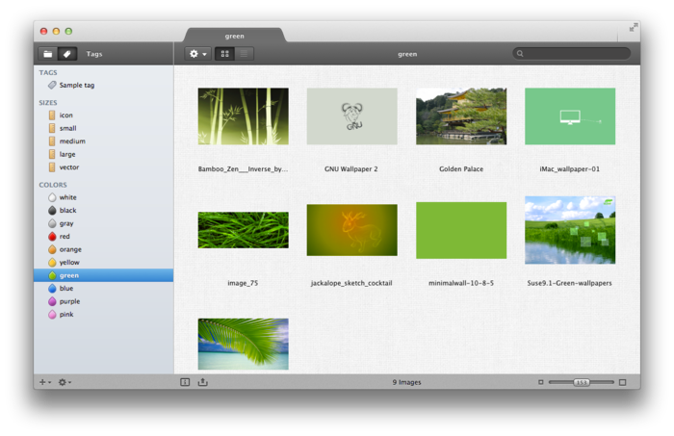The width and height of the screenshot is (674, 436).
Task: Click the share export icon in status bar
Action: (203, 382)
